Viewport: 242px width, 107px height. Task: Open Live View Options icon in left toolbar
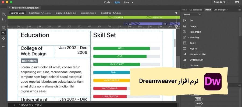tap(3, 28)
